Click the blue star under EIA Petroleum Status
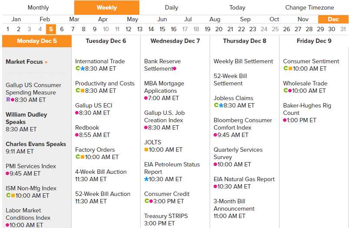 click(x=146, y=179)
